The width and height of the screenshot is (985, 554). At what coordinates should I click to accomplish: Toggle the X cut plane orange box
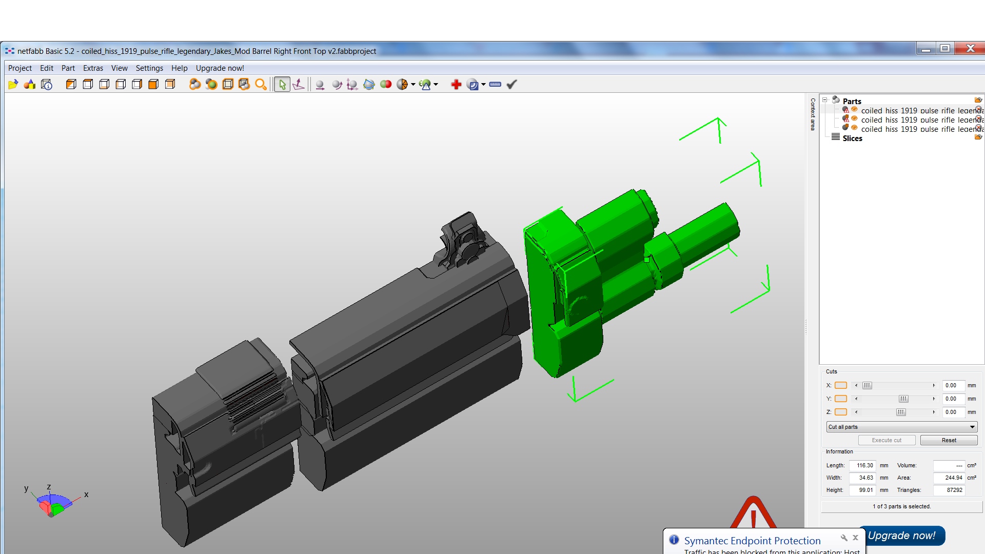840,386
